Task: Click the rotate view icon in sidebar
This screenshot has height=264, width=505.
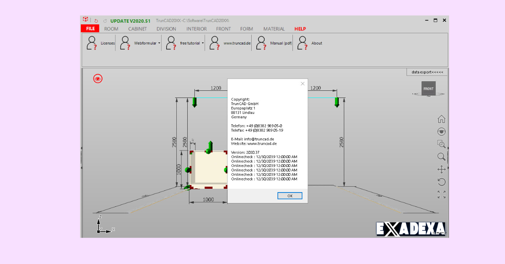Action: [x=441, y=182]
